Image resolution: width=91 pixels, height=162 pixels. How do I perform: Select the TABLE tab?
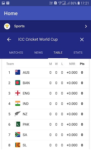tap(58, 53)
